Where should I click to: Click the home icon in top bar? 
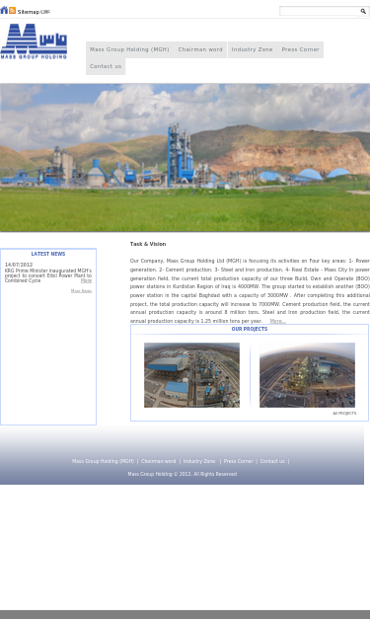click(4, 10)
